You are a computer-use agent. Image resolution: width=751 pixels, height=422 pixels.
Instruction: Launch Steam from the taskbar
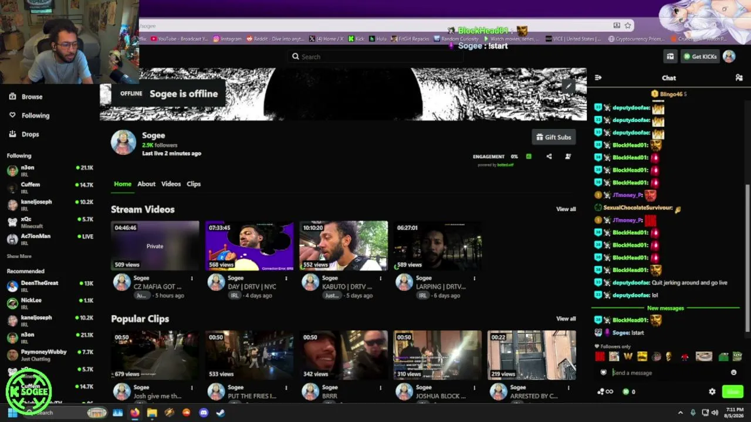221,413
